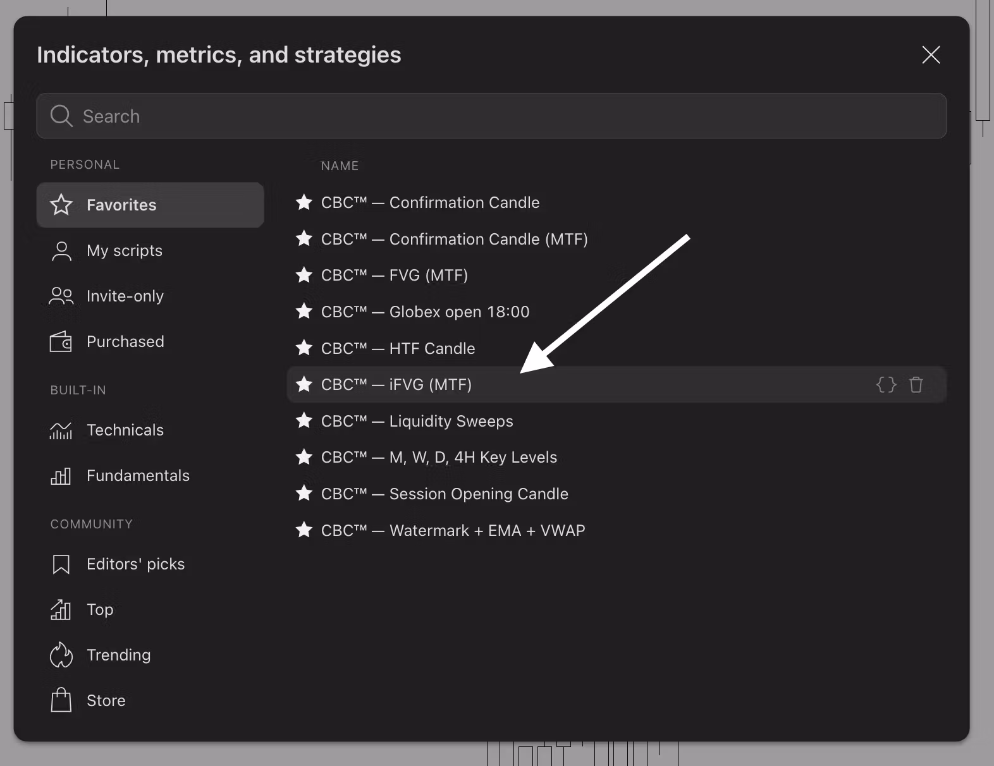Select CBC Session Opening Candle indicator
The width and height of the screenshot is (994, 766).
point(617,494)
